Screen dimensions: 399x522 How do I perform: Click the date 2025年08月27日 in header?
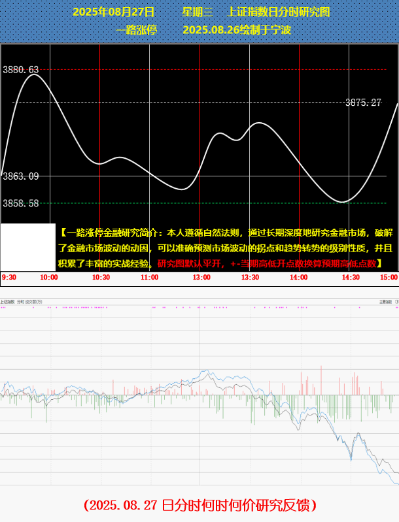pos(114,12)
